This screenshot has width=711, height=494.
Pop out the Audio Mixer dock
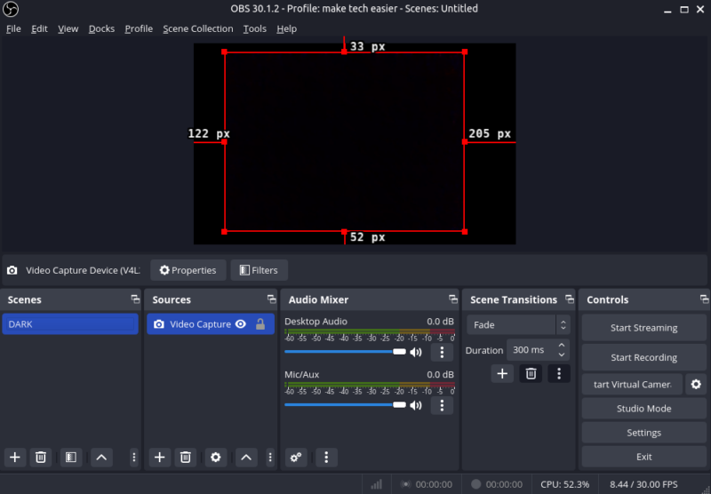click(x=453, y=299)
